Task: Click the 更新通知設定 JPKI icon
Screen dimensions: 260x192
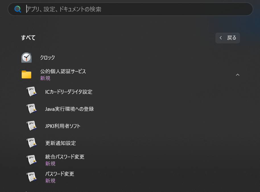Action: coord(32,143)
